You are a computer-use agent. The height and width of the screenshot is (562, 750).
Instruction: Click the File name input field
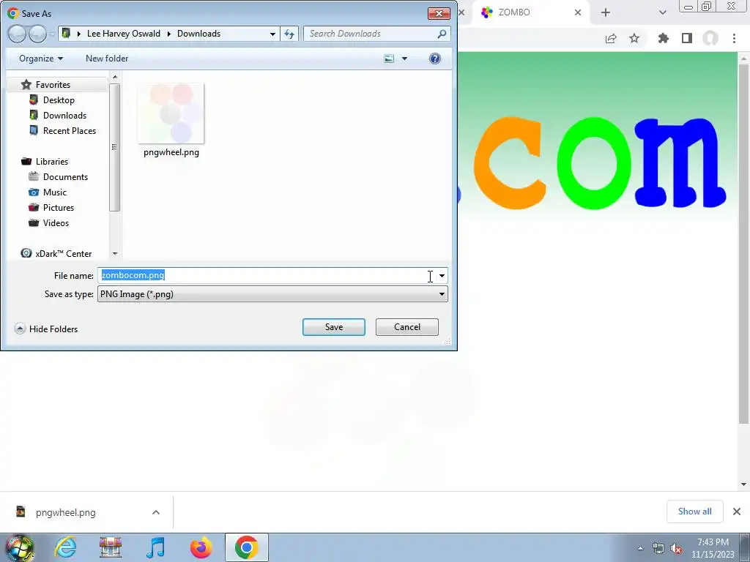click(267, 275)
